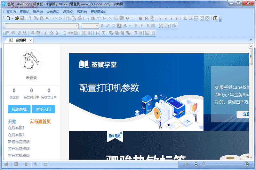The height and width of the screenshot is (170, 256).
Task: Open the help question mark icon
Action: click(x=215, y=18)
